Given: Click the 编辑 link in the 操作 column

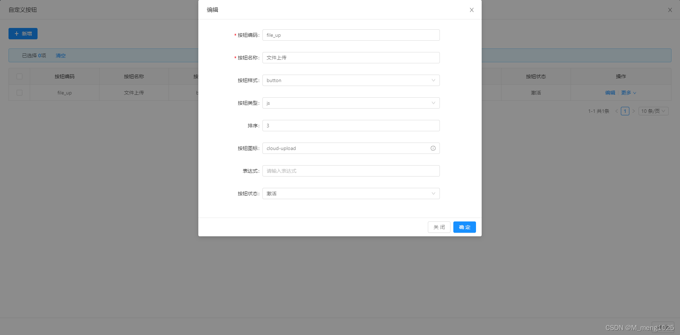Looking at the screenshot, I should coord(610,92).
